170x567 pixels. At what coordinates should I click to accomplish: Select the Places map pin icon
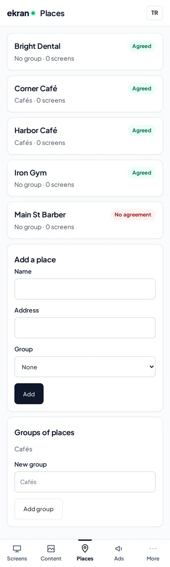click(x=85, y=549)
